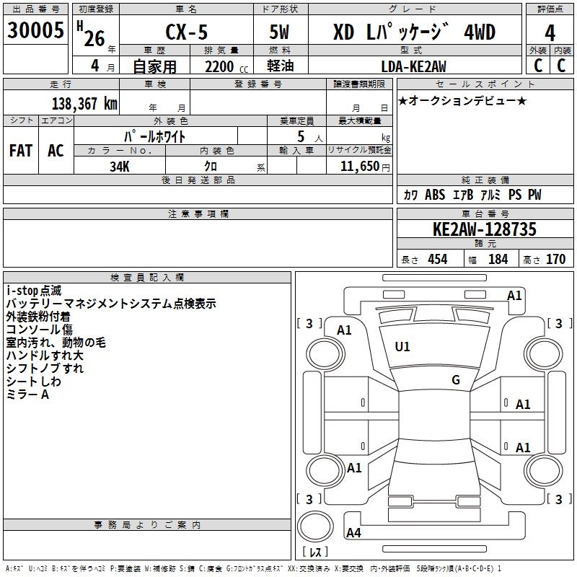
Task: Click U1 dent mark on hood
Action: pos(402,347)
